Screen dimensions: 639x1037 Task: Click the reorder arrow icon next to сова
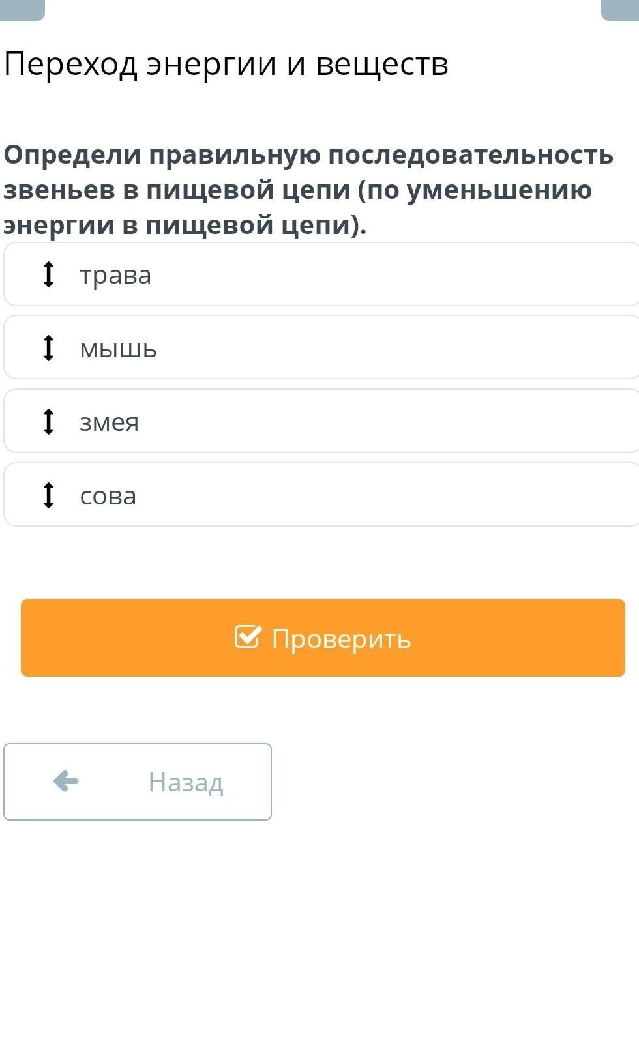[x=48, y=495]
